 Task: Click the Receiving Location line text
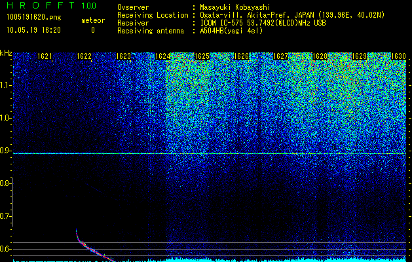tap(251, 15)
